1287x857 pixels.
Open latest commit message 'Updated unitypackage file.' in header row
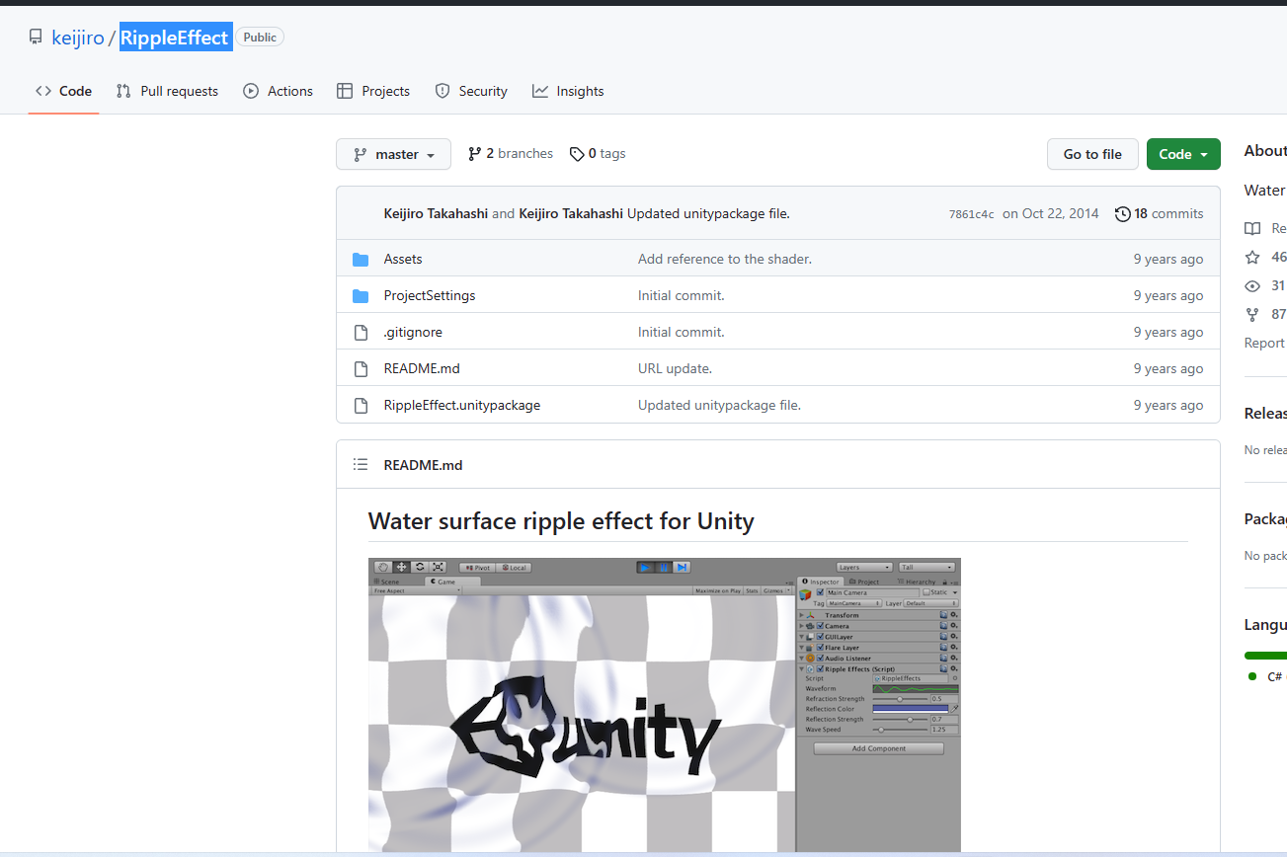click(x=708, y=213)
